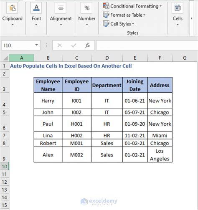Select column A header
The height and width of the screenshot is (210, 198).
[x=22, y=58]
